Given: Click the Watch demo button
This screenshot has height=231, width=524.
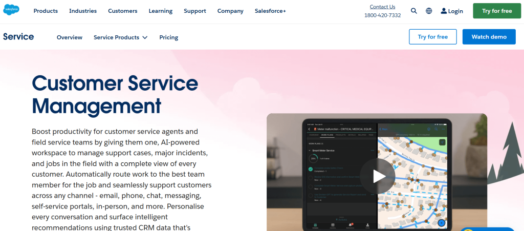Looking at the screenshot, I should click(489, 37).
